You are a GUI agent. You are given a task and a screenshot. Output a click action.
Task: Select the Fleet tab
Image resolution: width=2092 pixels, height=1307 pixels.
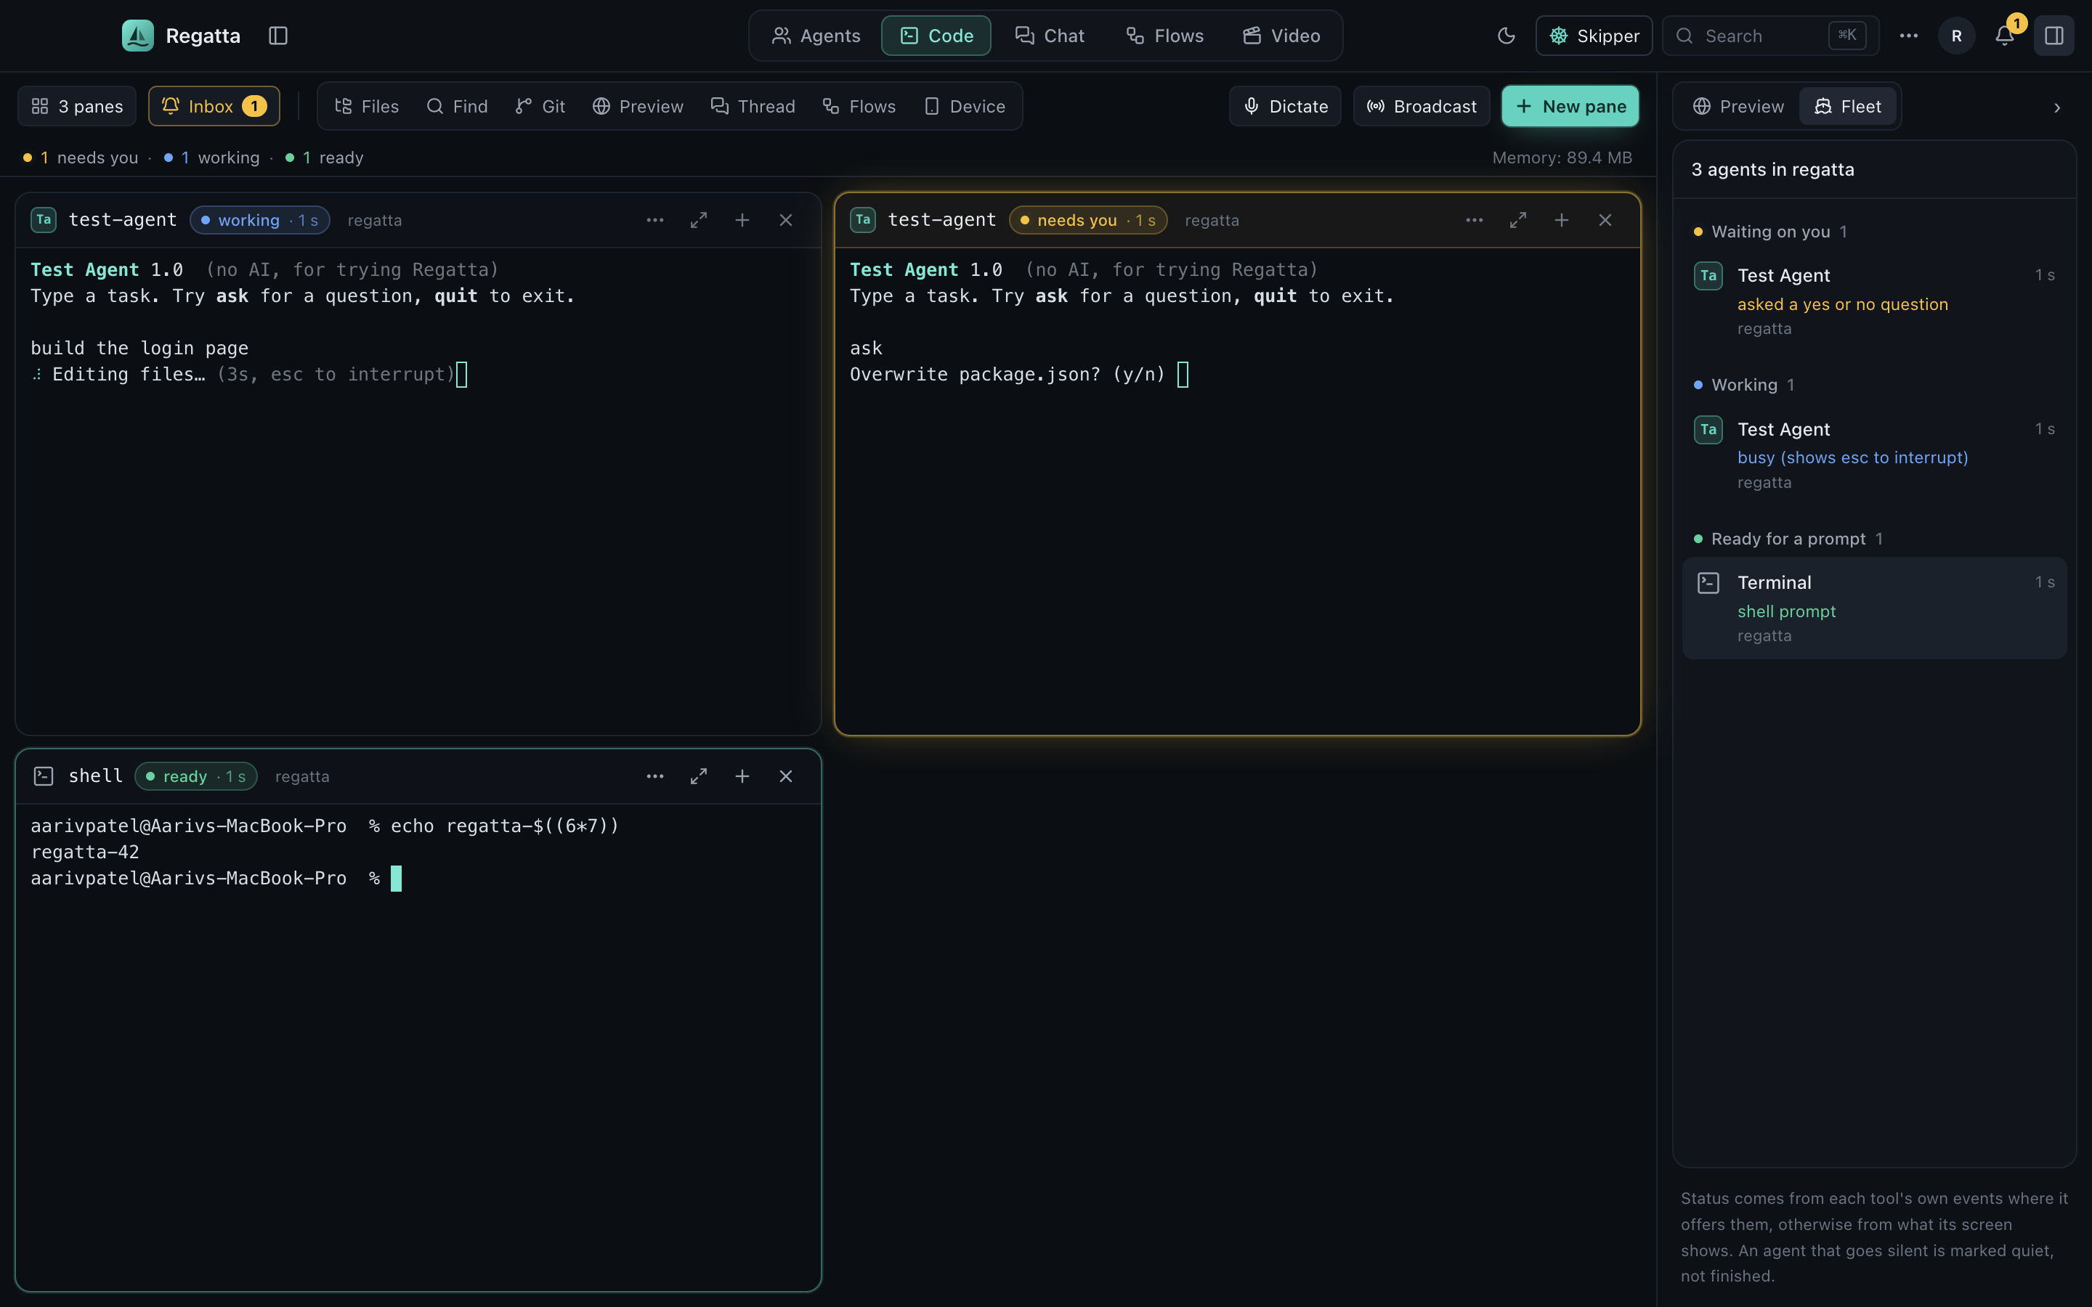[x=1847, y=106]
